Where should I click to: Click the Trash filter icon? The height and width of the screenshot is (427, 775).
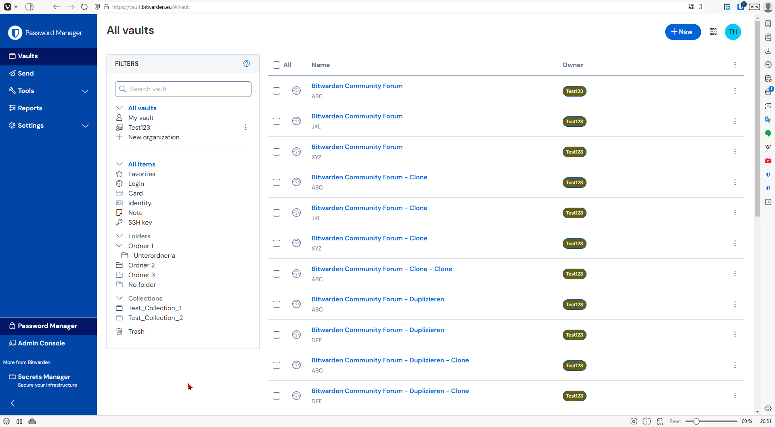[x=119, y=331]
